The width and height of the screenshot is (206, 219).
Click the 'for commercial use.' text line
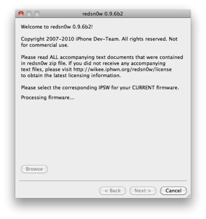coord(45,45)
